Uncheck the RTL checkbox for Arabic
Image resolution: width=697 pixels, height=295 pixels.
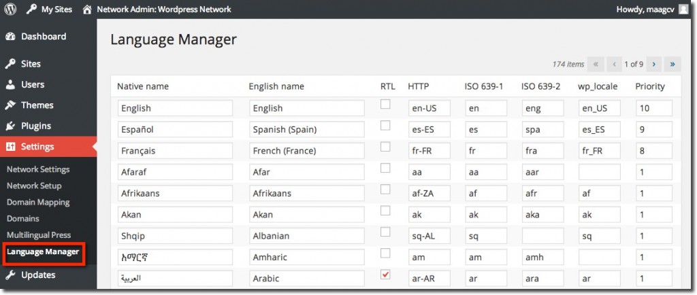(385, 275)
